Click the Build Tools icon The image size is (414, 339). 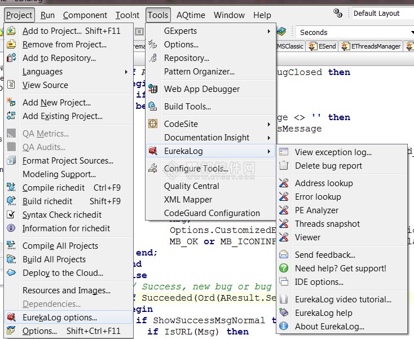[x=153, y=107]
